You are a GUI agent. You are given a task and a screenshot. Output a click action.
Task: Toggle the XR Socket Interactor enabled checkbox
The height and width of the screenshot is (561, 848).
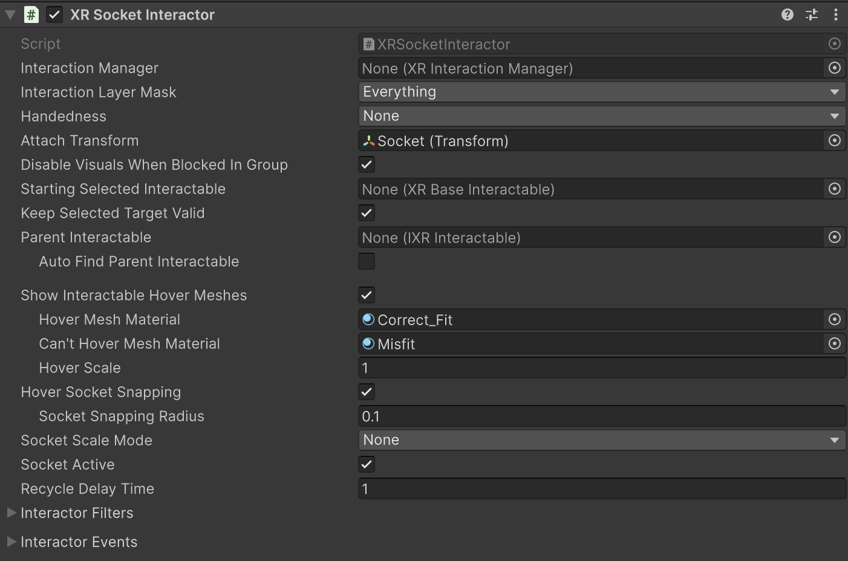54,15
